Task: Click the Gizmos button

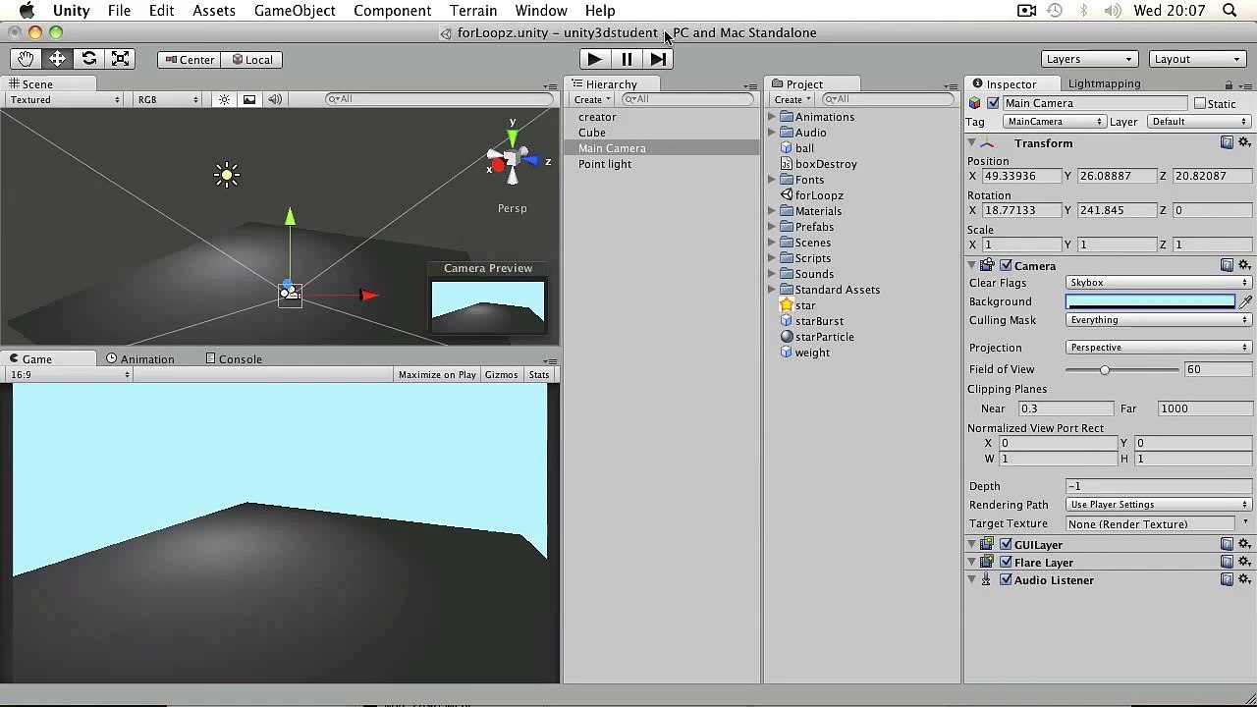Action: pos(501,374)
